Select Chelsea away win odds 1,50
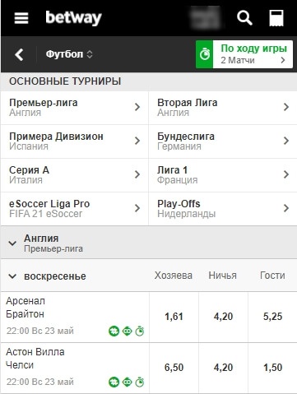 point(272,368)
